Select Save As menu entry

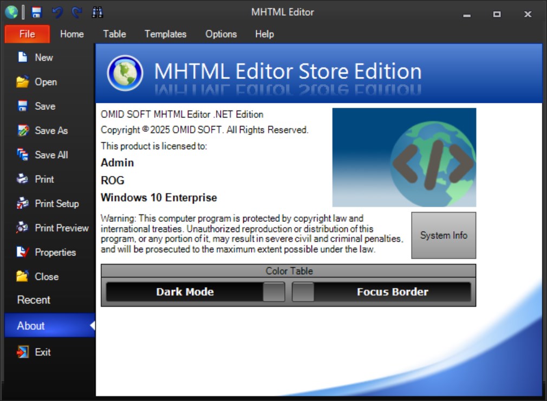point(50,130)
